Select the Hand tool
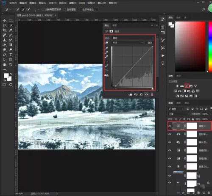The width and height of the screenshot is (212, 196). (x=4, y=64)
